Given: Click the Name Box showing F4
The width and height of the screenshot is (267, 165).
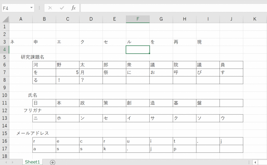Looking at the screenshot, I should (15, 8).
